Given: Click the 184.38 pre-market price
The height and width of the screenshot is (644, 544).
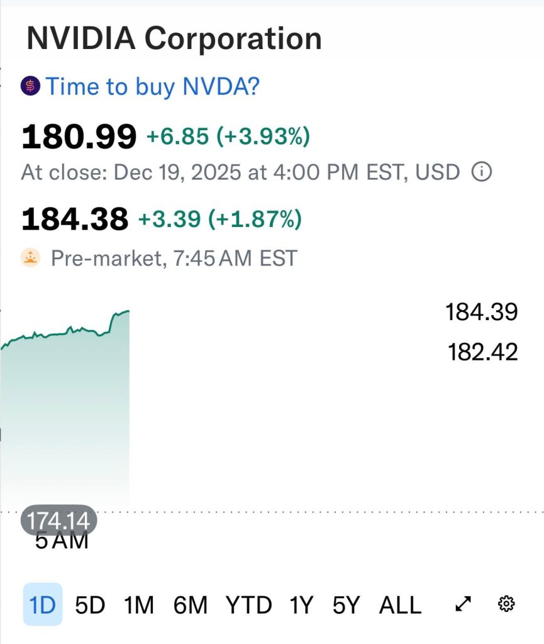Looking at the screenshot, I should coord(75,219).
